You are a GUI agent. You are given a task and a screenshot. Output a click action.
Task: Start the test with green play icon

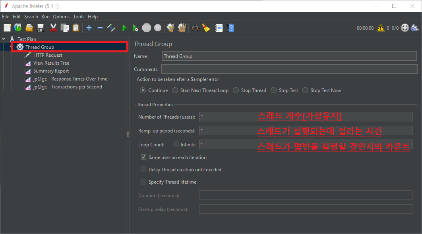tap(124, 28)
